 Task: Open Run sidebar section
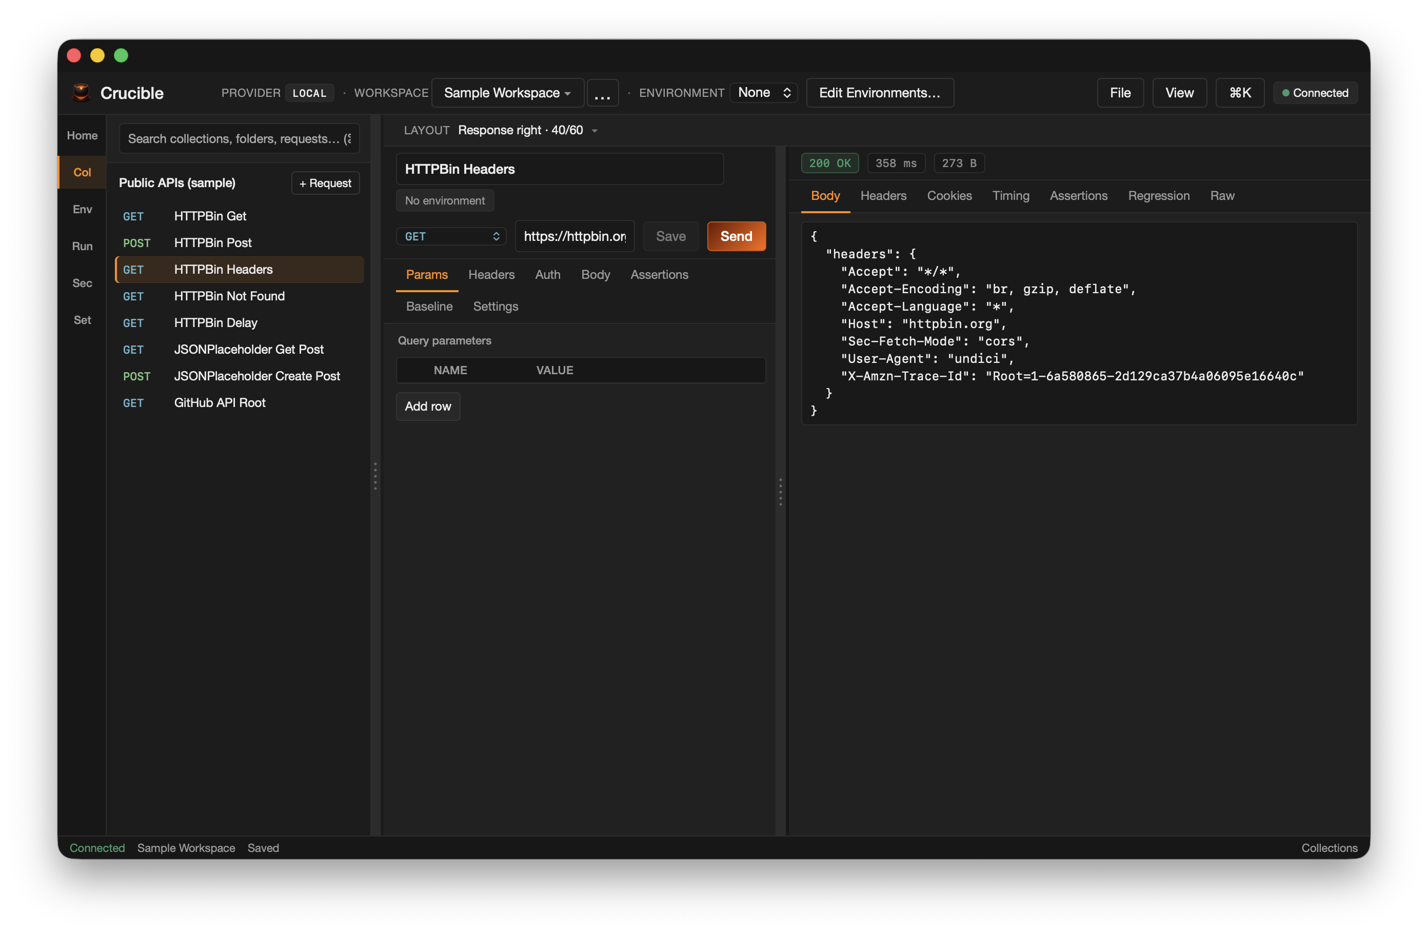82,246
